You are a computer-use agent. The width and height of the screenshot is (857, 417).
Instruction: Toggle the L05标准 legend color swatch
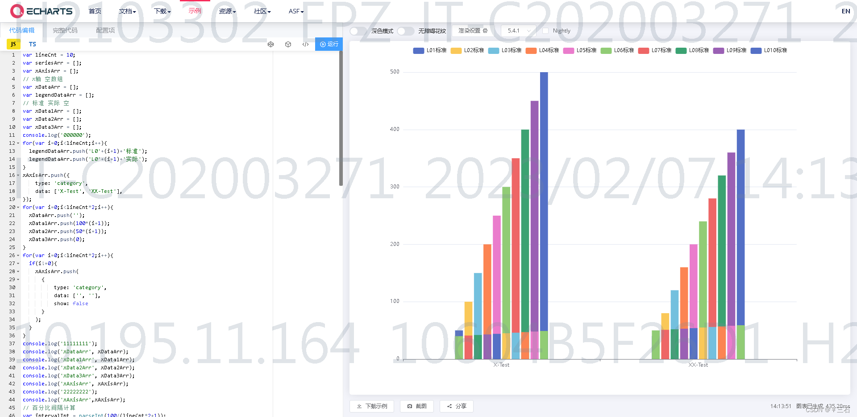point(568,51)
